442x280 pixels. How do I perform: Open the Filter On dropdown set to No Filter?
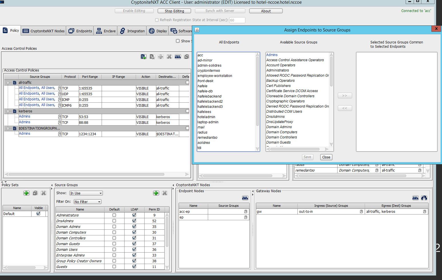[x=88, y=202]
